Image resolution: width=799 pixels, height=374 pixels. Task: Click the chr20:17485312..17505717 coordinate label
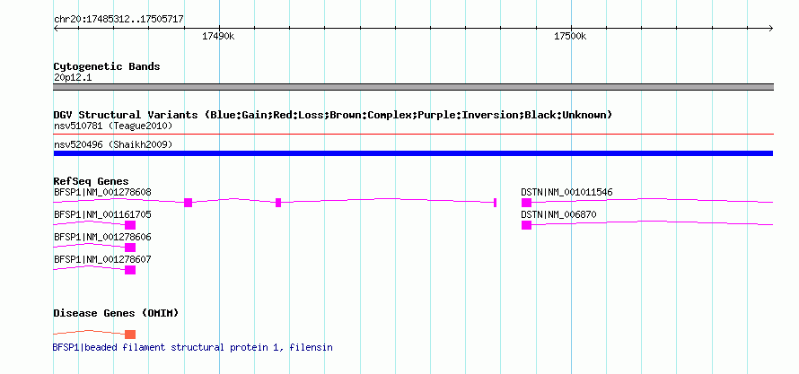[x=119, y=20]
